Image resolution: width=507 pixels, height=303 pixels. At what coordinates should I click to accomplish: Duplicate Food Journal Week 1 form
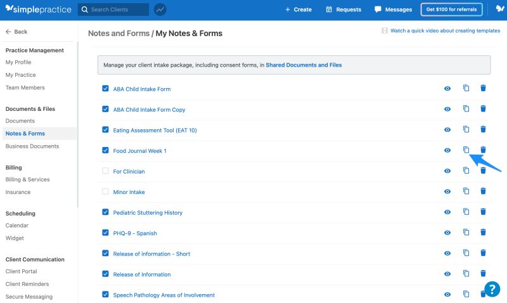466,150
